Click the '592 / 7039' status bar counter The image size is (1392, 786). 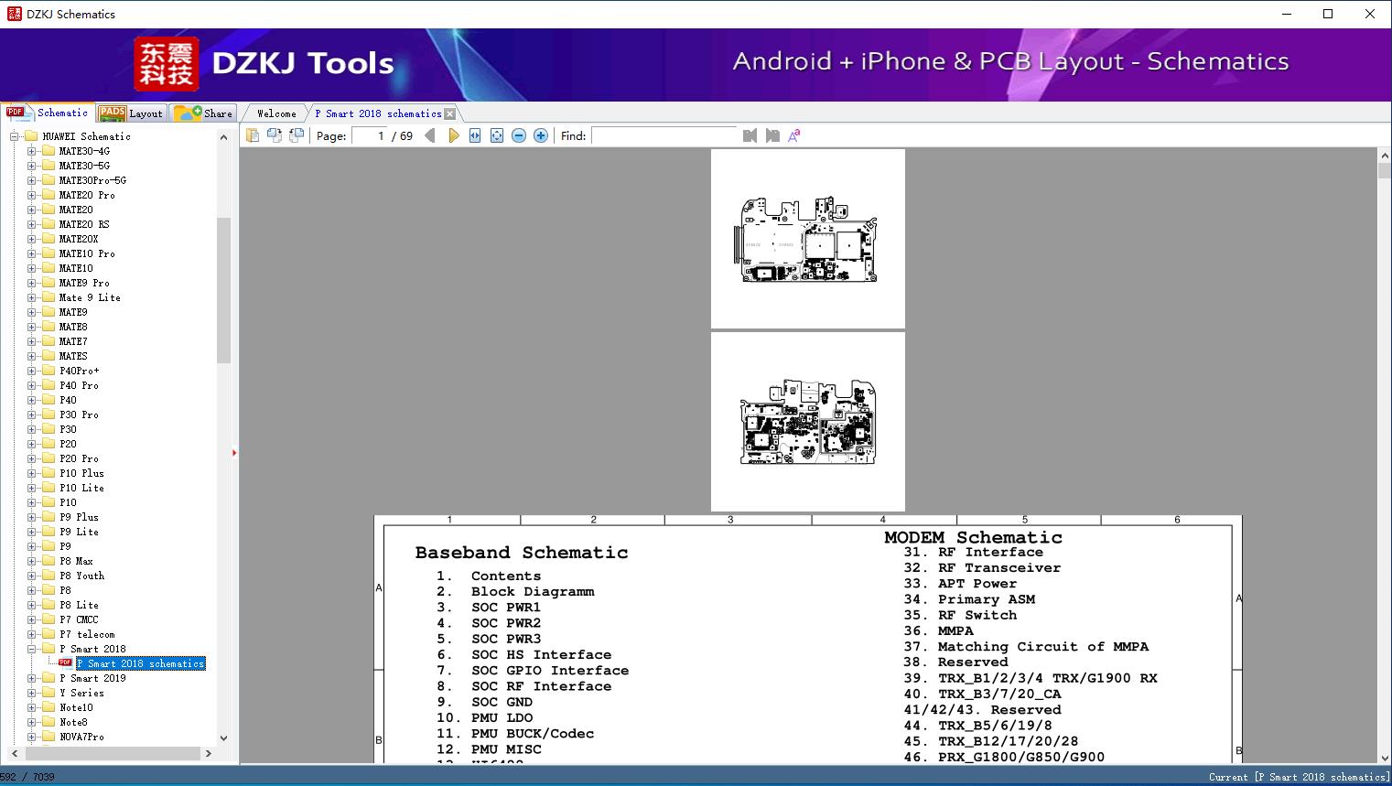pos(27,777)
